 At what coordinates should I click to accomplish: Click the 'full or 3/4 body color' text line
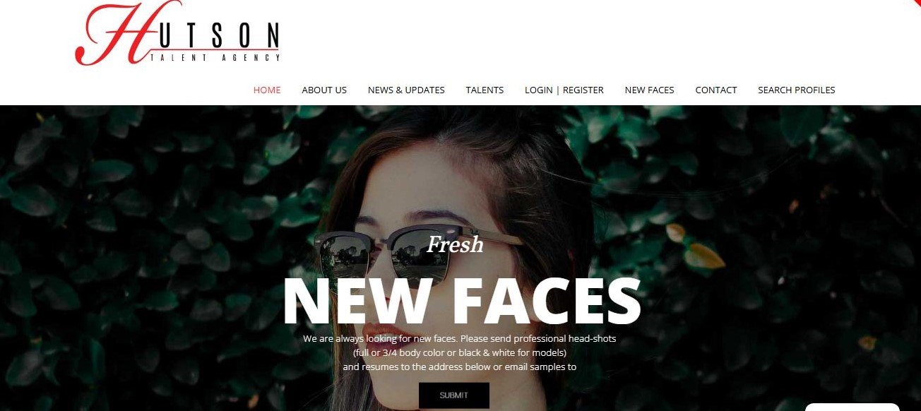point(460,352)
